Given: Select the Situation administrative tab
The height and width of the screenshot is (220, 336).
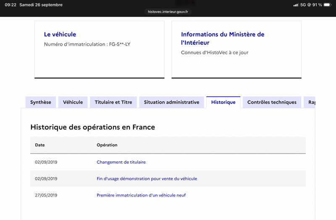Looking at the screenshot, I should click(x=172, y=102).
